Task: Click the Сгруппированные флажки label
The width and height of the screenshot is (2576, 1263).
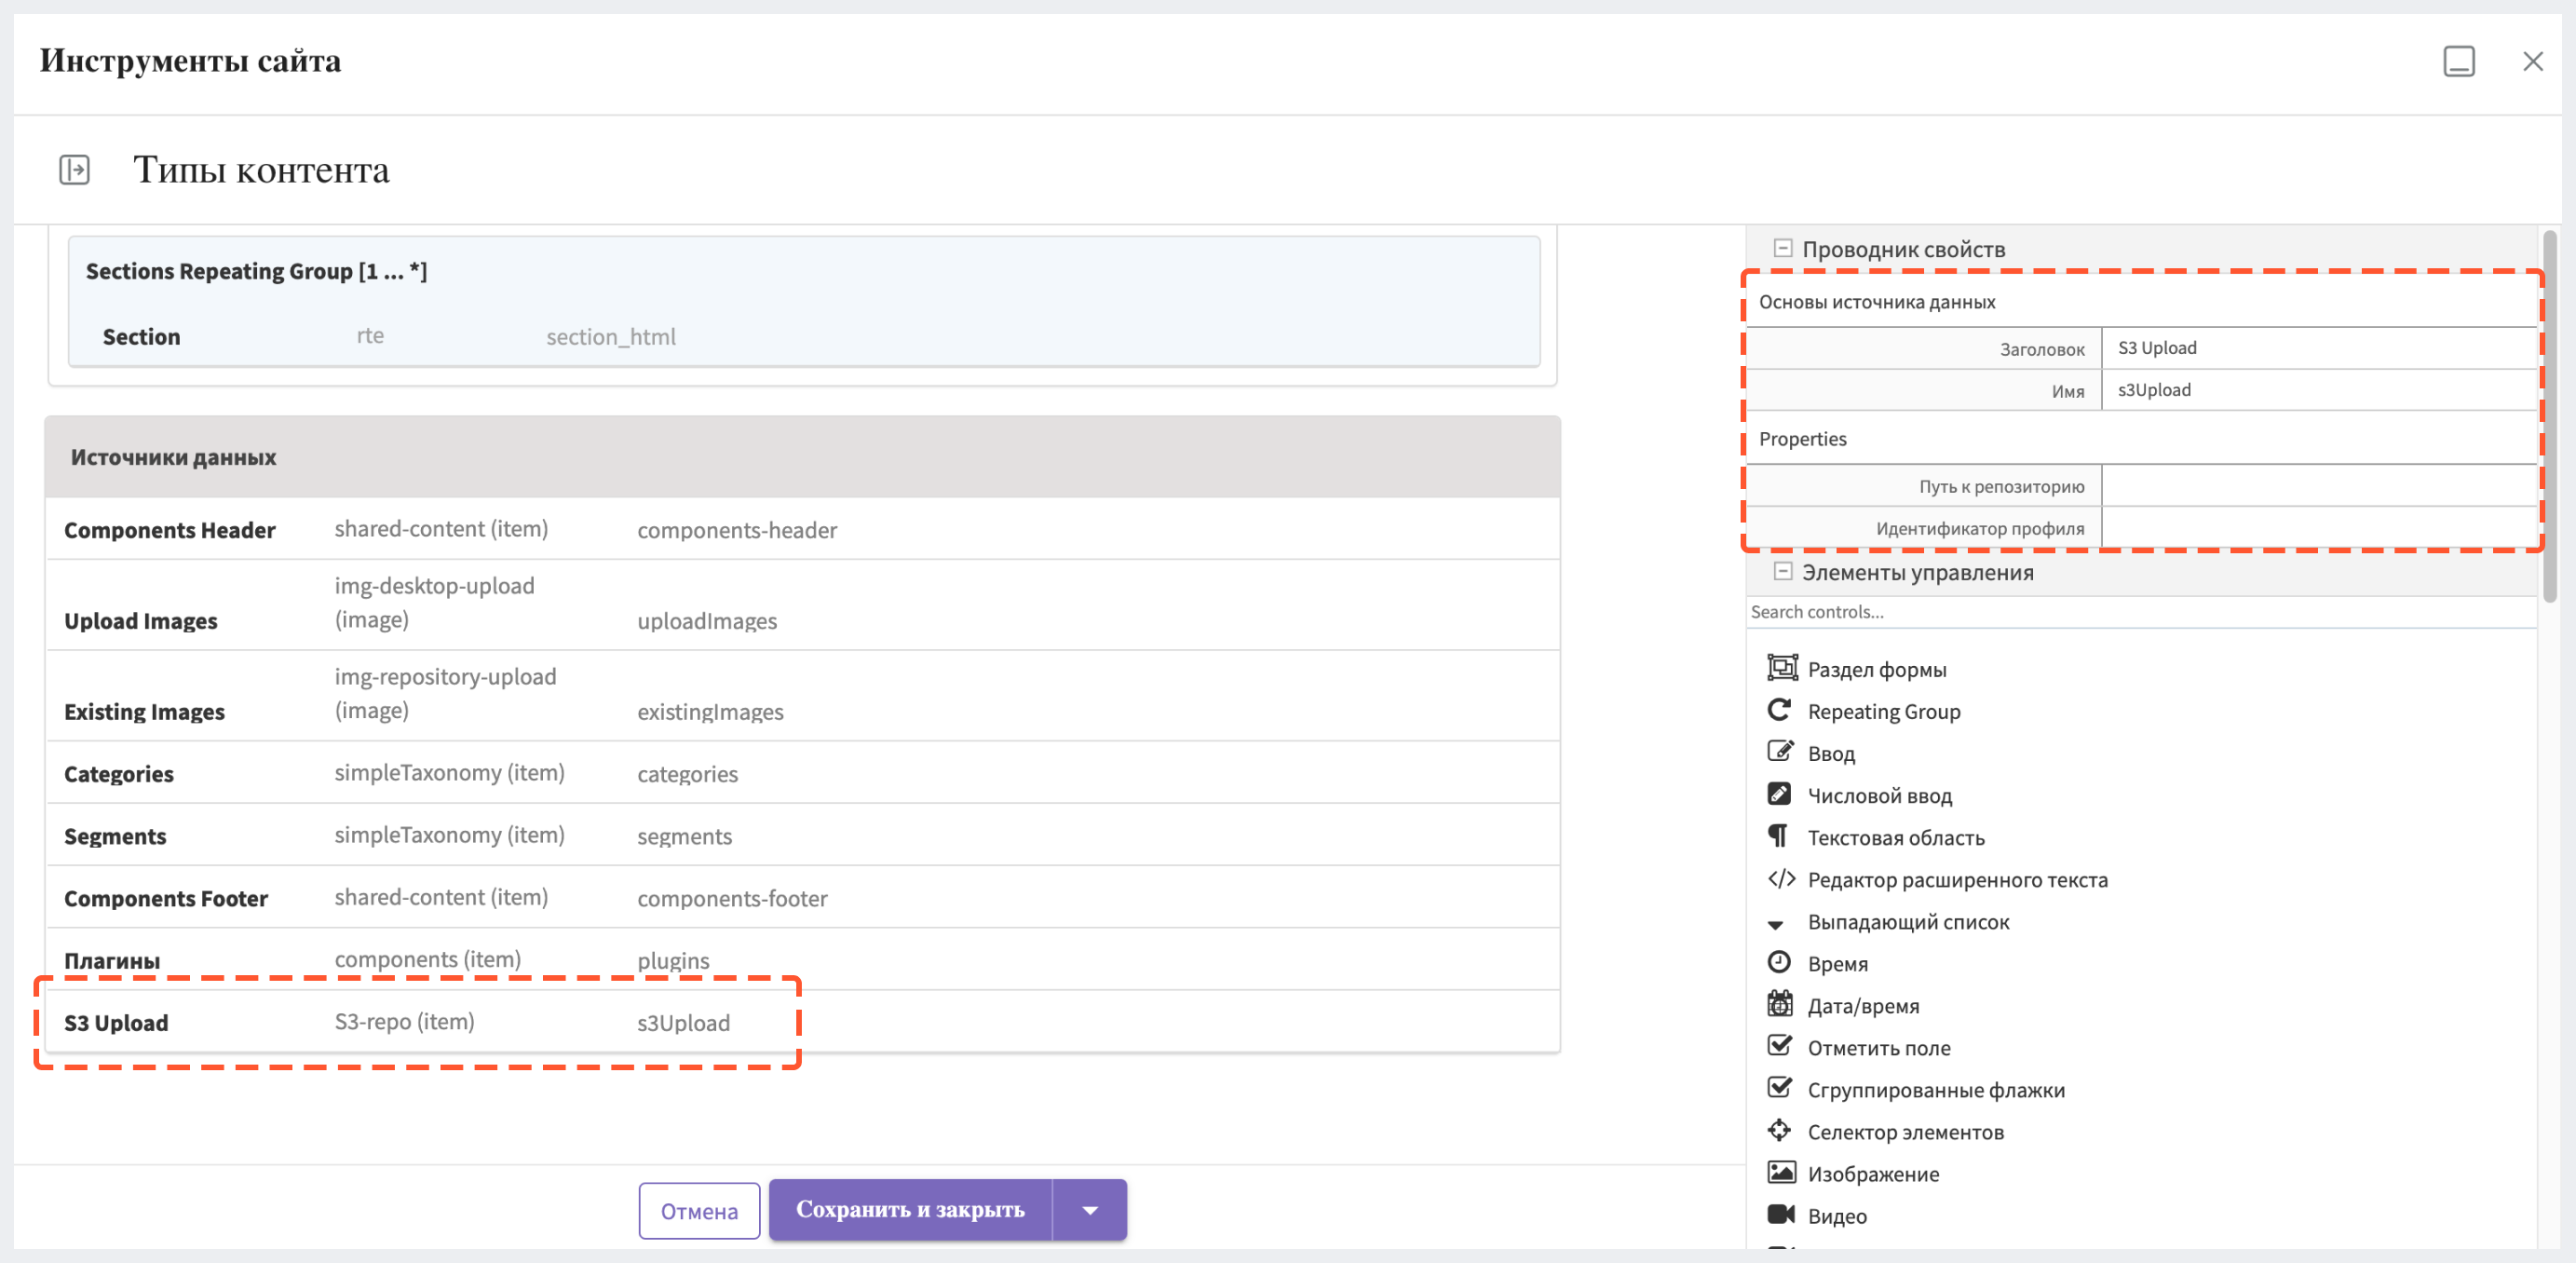Action: 1936,1089
